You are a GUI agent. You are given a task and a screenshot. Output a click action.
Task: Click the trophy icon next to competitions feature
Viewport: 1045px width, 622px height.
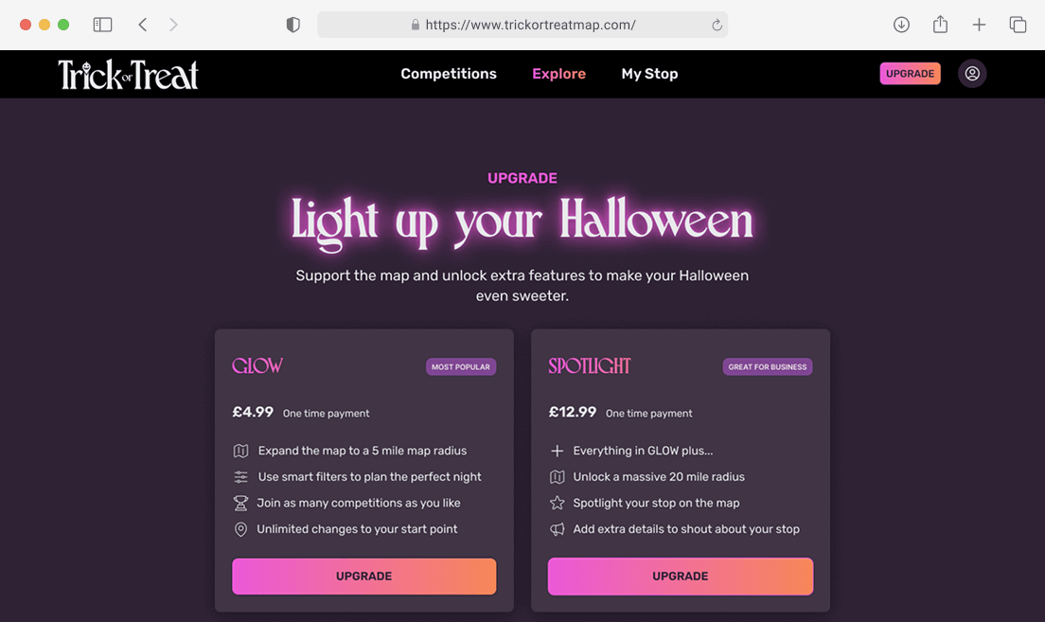coord(241,503)
